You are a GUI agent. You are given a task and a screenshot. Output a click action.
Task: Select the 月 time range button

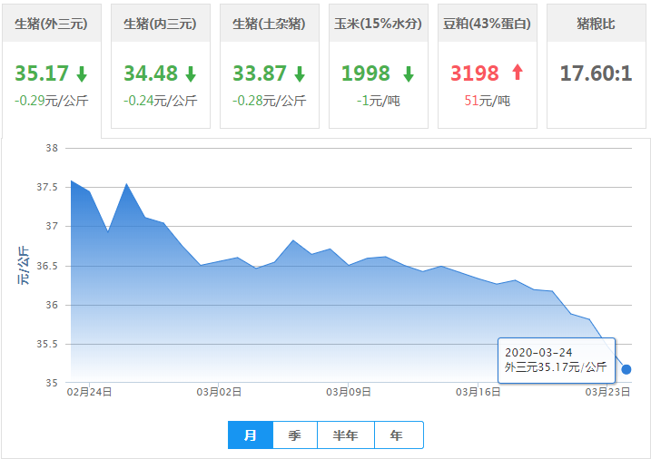coord(251,435)
